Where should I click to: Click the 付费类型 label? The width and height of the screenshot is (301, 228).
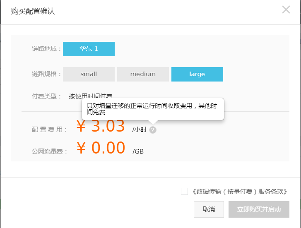point(46,96)
